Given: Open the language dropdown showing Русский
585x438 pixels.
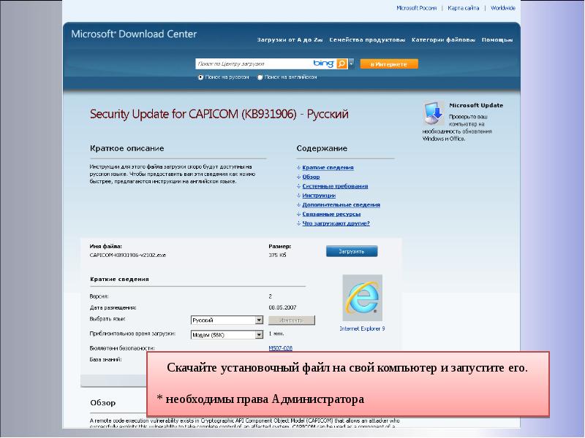Looking at the screenshot, I should click(259, 320).
